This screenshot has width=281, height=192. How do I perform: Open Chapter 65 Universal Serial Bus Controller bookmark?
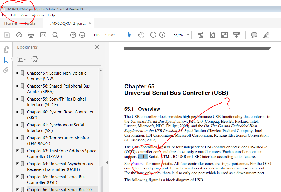coord(56,179)
